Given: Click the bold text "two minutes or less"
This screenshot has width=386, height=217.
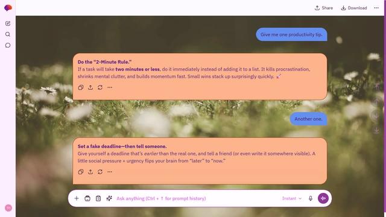Looking at the screenshot, I should (x=138, y=69).
